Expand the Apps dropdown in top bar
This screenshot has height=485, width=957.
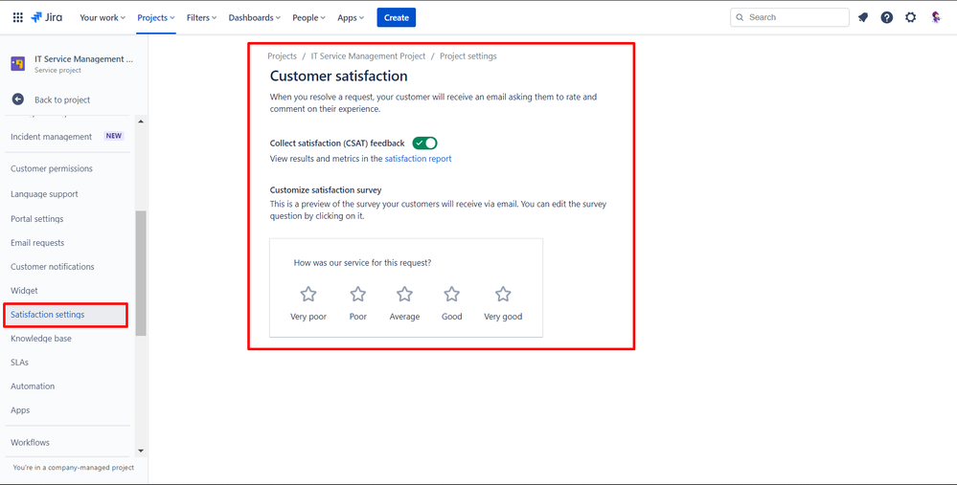click(351, 17)
